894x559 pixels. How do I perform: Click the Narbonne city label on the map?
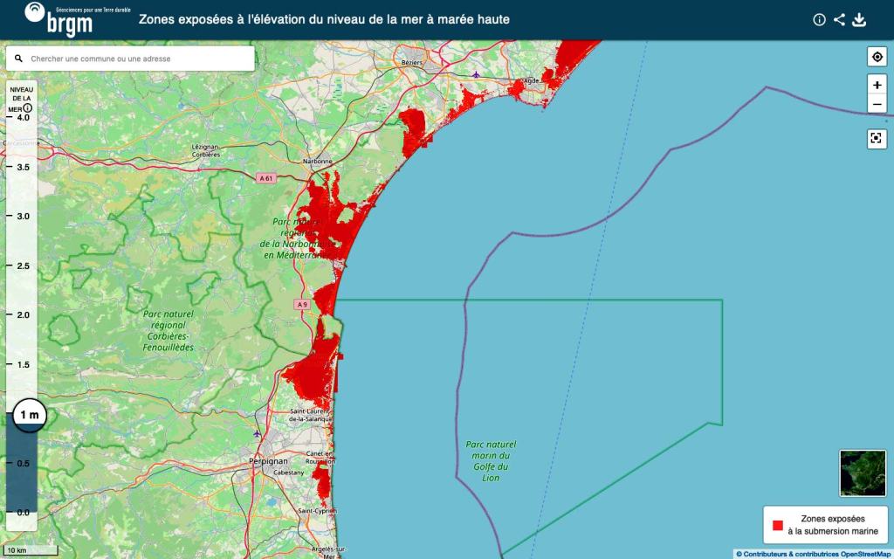coord(318,162)
